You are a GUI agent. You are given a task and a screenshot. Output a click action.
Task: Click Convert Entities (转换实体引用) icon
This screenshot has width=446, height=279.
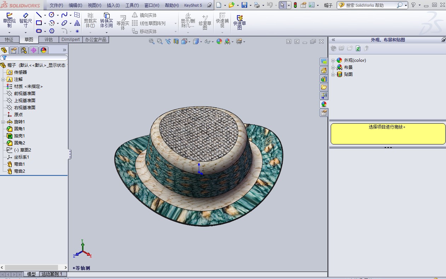pos(106,16)
